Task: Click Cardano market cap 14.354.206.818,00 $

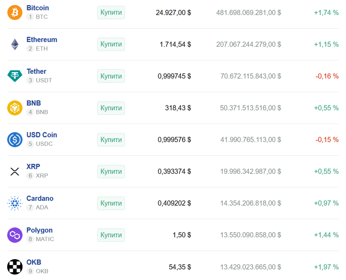Action: (251, 203)
